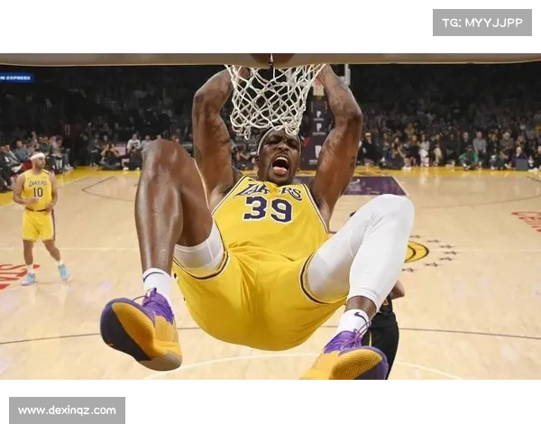541x433 pixels.
Task: Open the www.dexinqz.com link
Action: click(x=68, y=410)
